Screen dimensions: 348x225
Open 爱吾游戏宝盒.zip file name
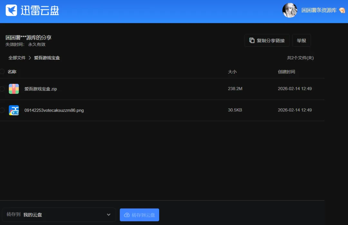pyautogui.click(x=41, y=89)
